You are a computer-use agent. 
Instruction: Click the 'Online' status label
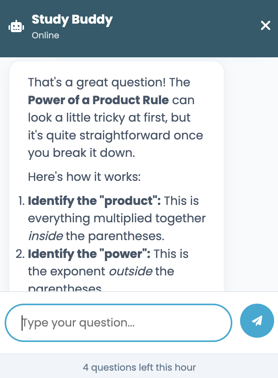tap(45, 35)
